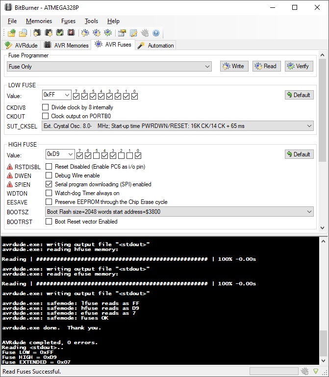This screenshot has width=329, height=377.
Task: Click the open chip folder toolbar icon
Action: coord(12,33)
